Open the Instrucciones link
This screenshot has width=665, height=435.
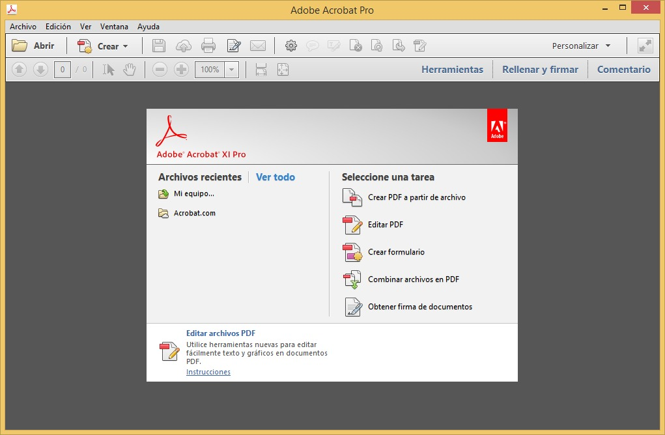pos(208,372)
